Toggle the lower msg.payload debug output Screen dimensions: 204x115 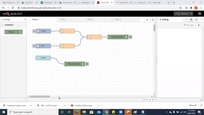(x=87, y=64)
